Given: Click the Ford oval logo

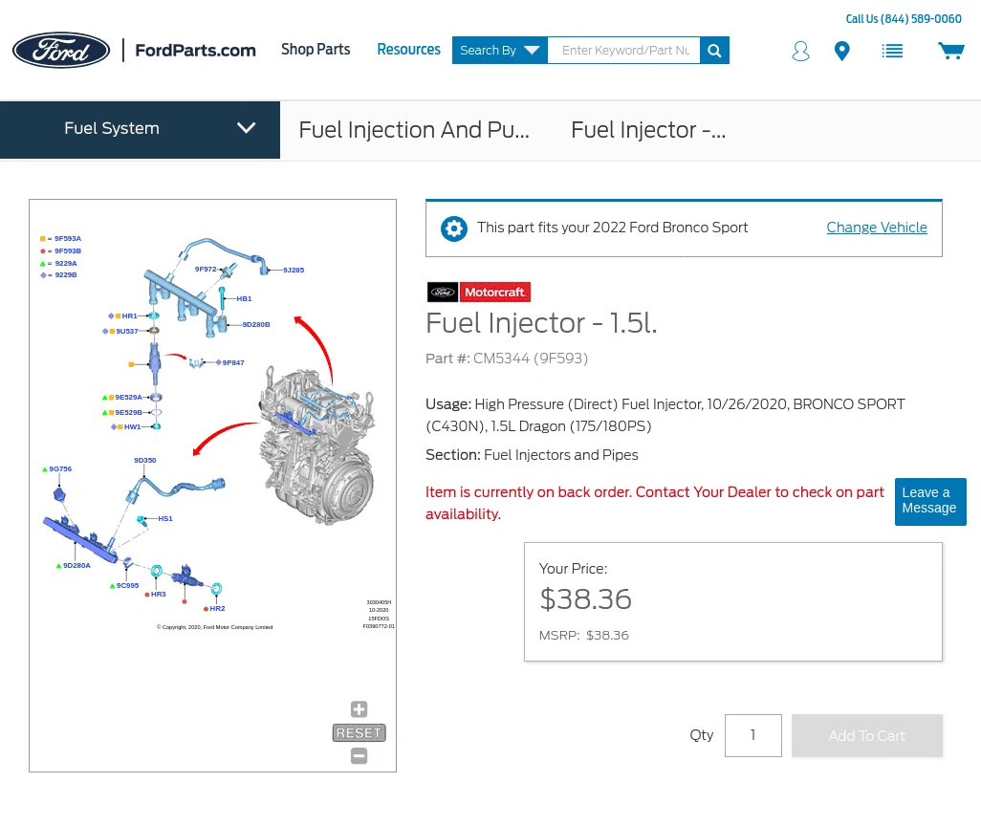Looking at the screenshot, I should [x=61, y=51].
